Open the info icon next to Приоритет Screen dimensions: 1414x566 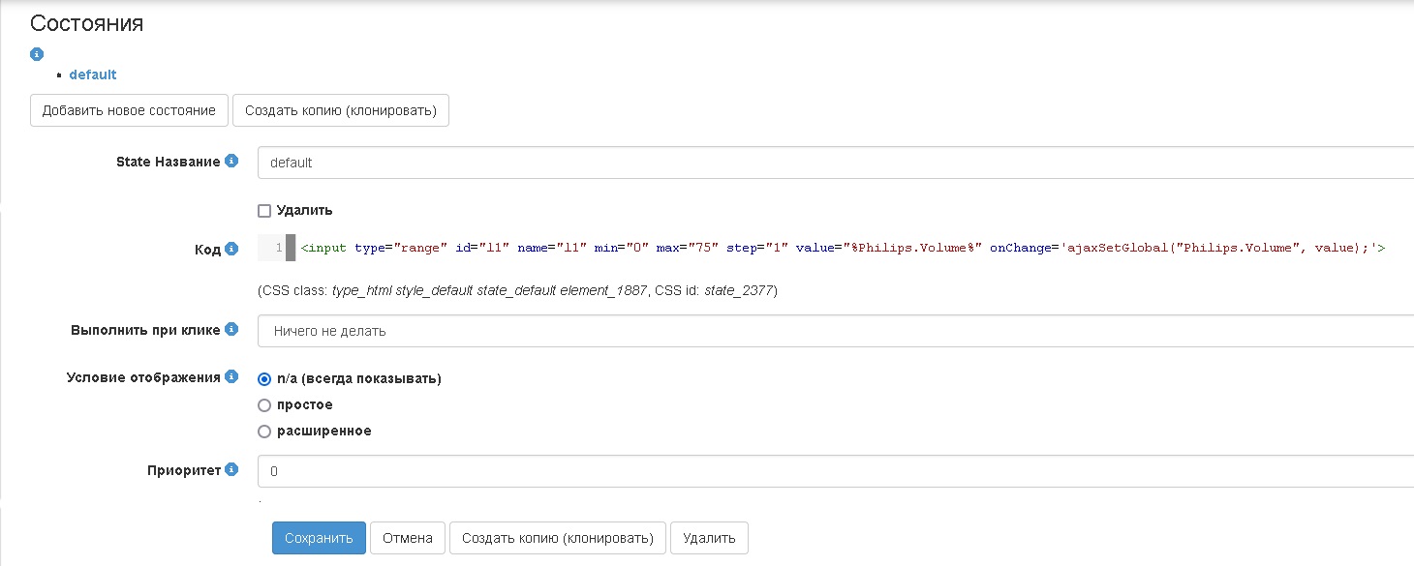[x=231, y=469]
